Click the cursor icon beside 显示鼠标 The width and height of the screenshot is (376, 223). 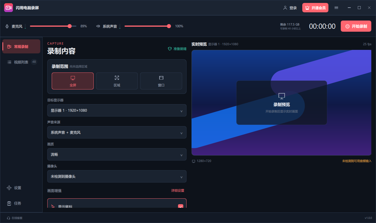tap(53, 206)
